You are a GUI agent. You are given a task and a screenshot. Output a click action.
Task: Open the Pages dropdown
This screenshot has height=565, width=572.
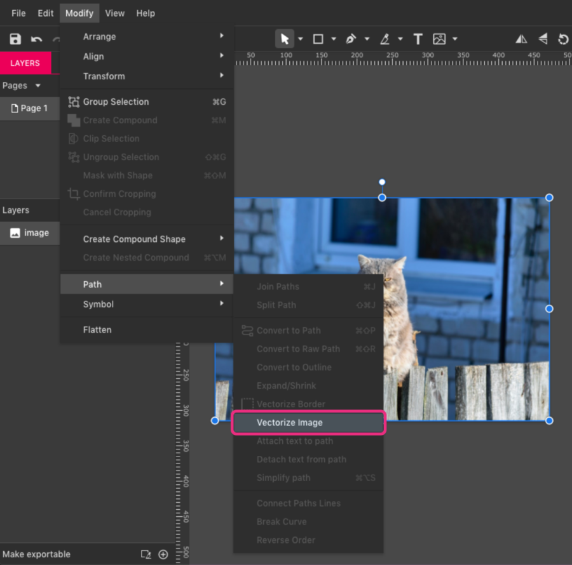(x=24, y=85)
